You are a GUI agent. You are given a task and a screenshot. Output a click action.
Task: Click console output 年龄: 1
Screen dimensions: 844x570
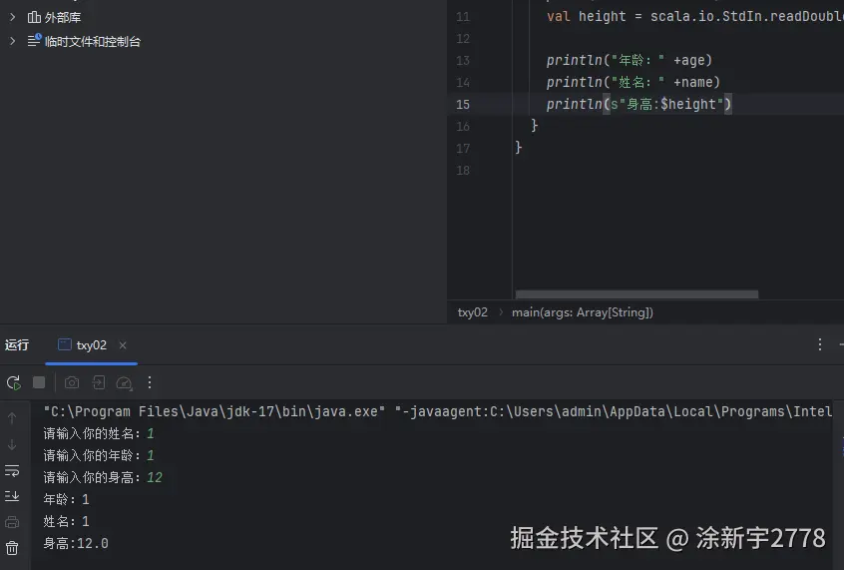(x=66, y=499)
